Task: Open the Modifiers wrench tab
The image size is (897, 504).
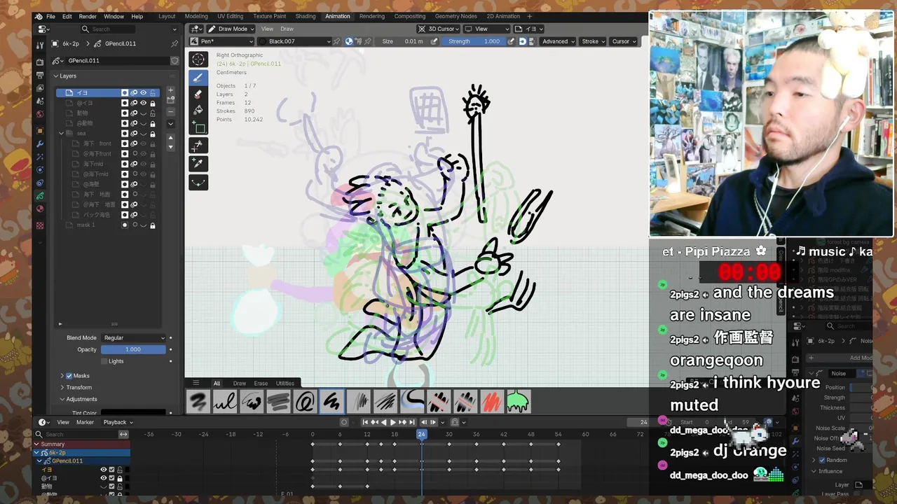Action: tap(40, 143)
